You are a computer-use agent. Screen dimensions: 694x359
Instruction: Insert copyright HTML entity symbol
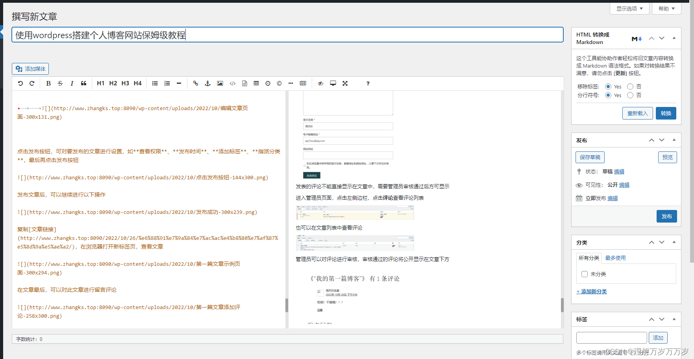pyautogui.click(x=279, y=83)
